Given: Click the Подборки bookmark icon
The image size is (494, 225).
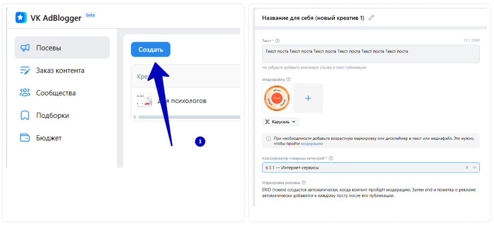Looking at the screenshot, I should (25, 116).
